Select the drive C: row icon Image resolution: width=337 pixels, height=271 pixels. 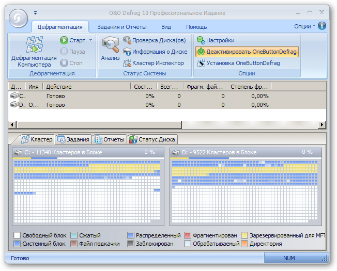14,95
